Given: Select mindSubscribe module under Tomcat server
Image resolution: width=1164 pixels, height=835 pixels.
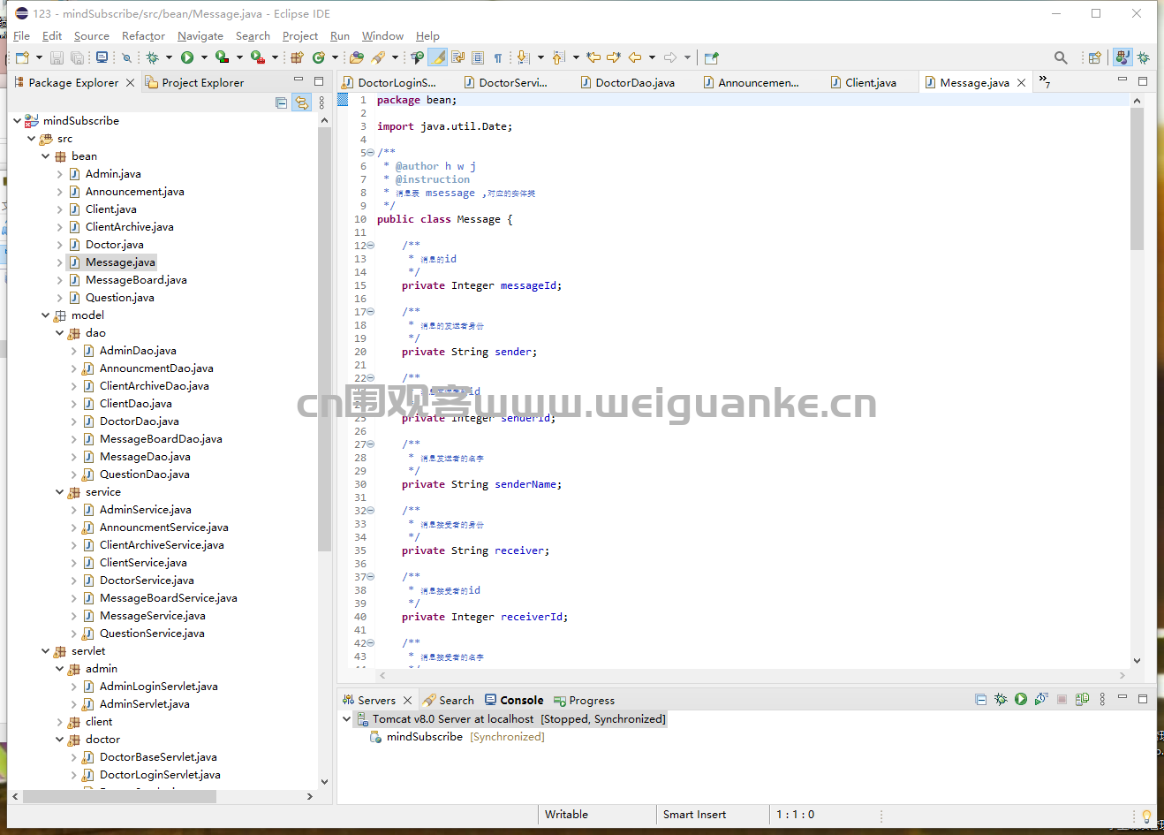Looking at the screenshot, I should pyautogui.click(x=424, y=736).
